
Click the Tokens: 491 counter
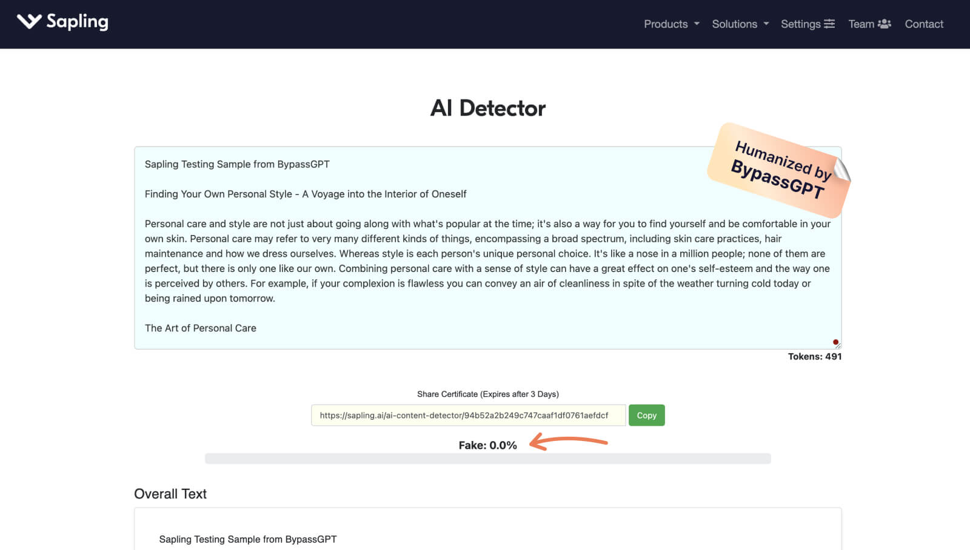[814, 357]
